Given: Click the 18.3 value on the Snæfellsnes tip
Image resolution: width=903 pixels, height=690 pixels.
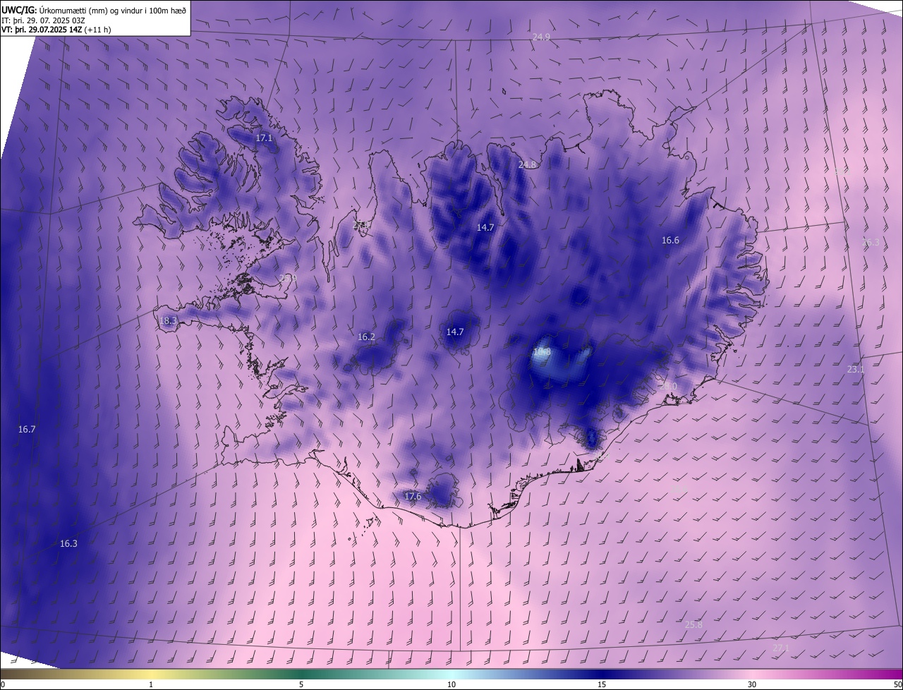Looking at the screenshot, I should (x=168, y=320).
